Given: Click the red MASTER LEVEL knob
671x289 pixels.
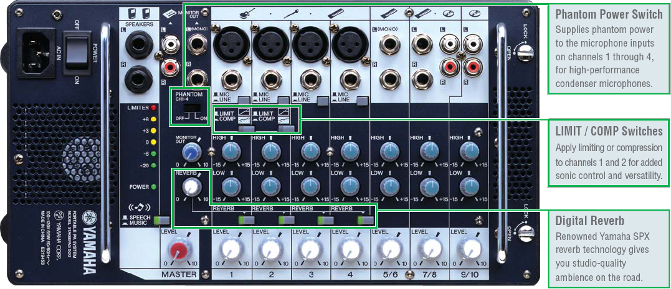Looking at the screenshot, I should click(179, 249).
